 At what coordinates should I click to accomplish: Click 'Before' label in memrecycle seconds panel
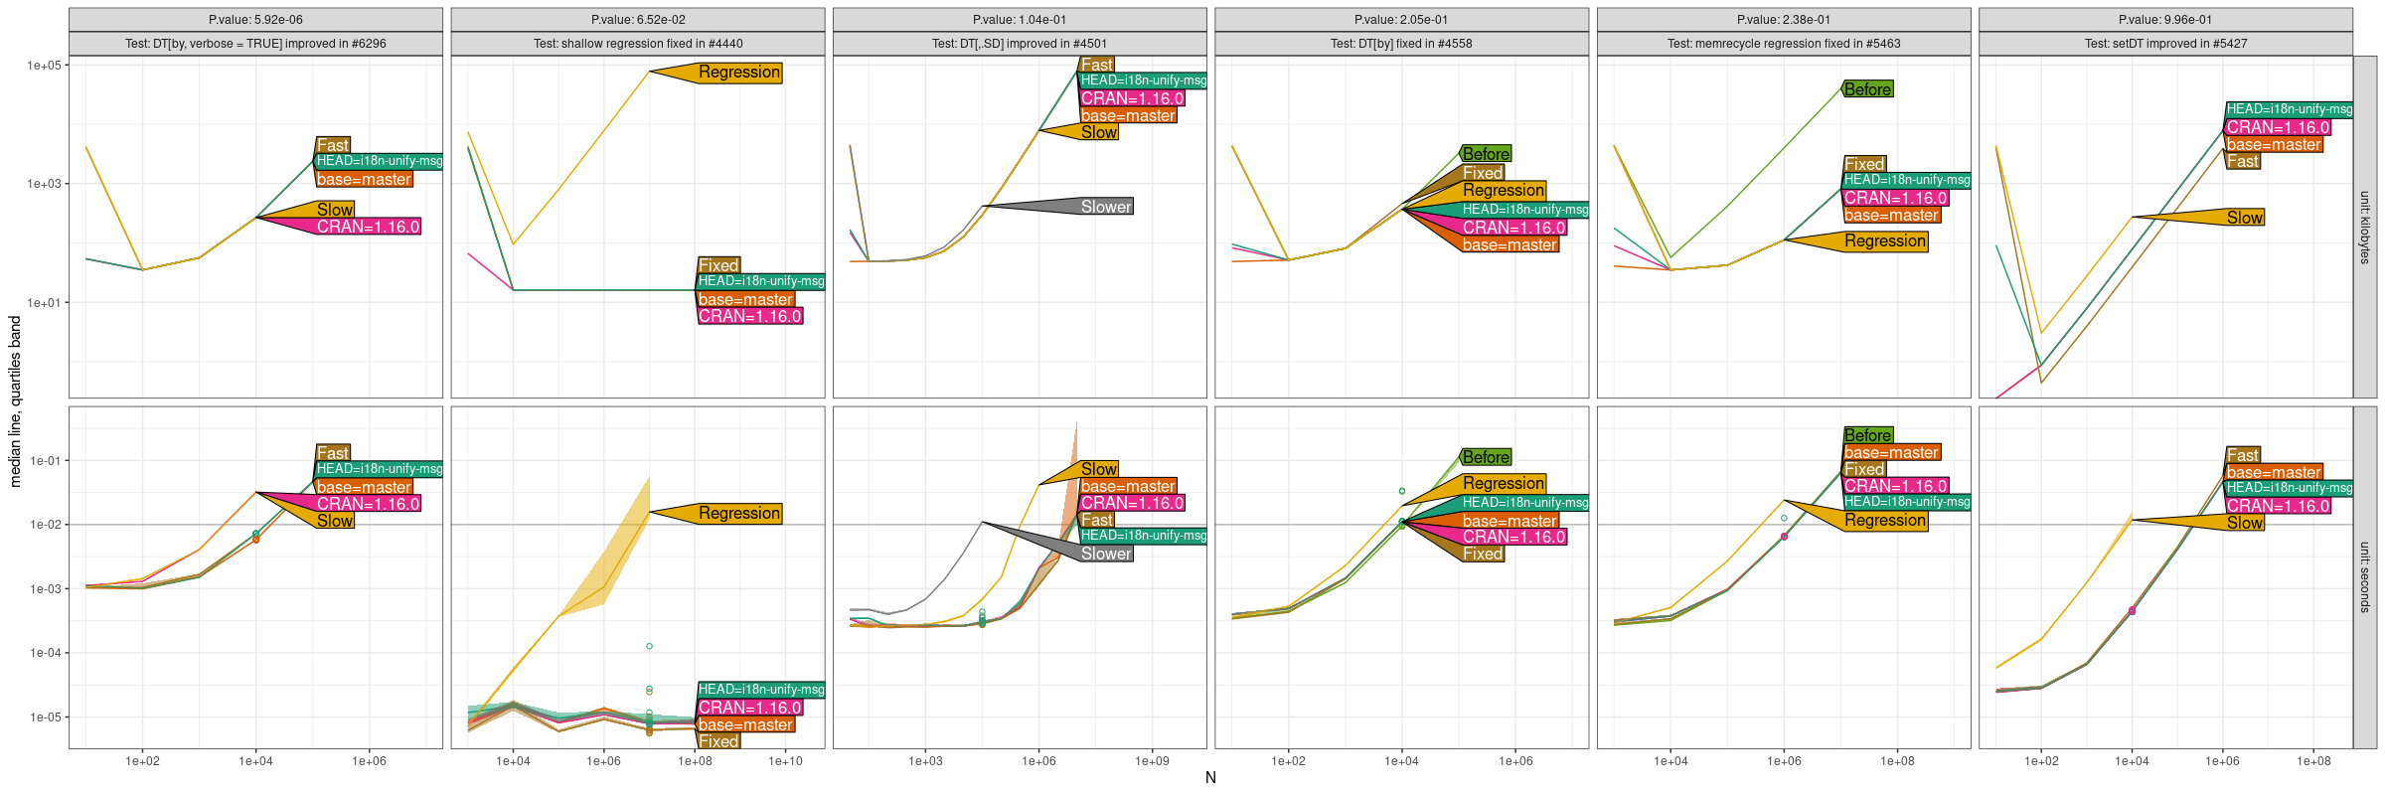(1868, 435)
